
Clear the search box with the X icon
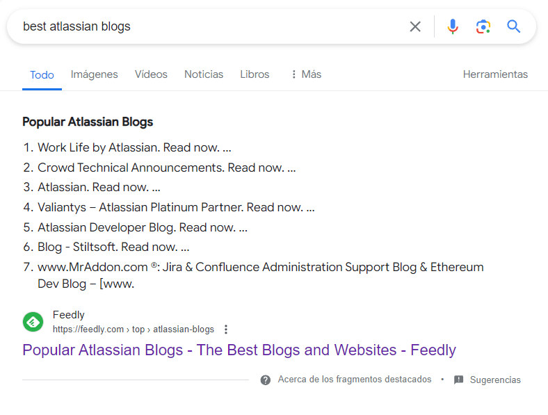415,26
